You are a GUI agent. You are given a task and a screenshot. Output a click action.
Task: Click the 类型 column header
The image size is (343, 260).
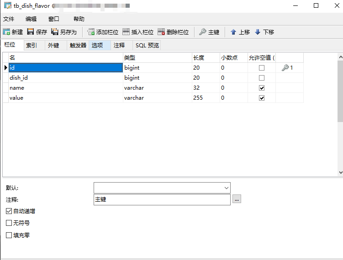pyautogui.click(x=158, y=57)
